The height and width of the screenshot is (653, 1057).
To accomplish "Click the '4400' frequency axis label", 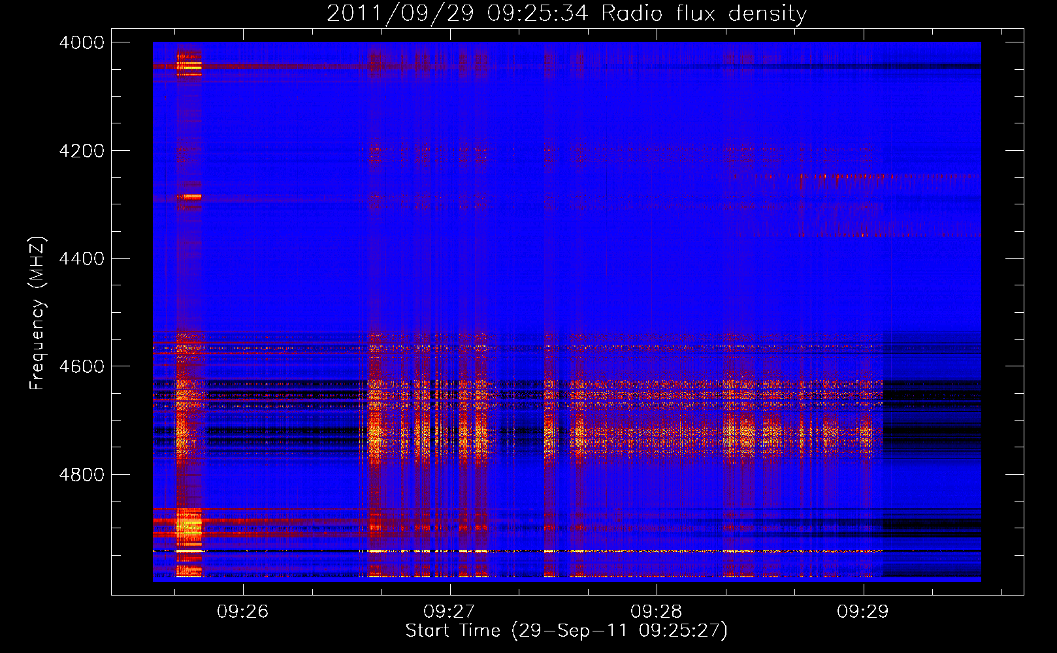I will click(x=82, y=259).
